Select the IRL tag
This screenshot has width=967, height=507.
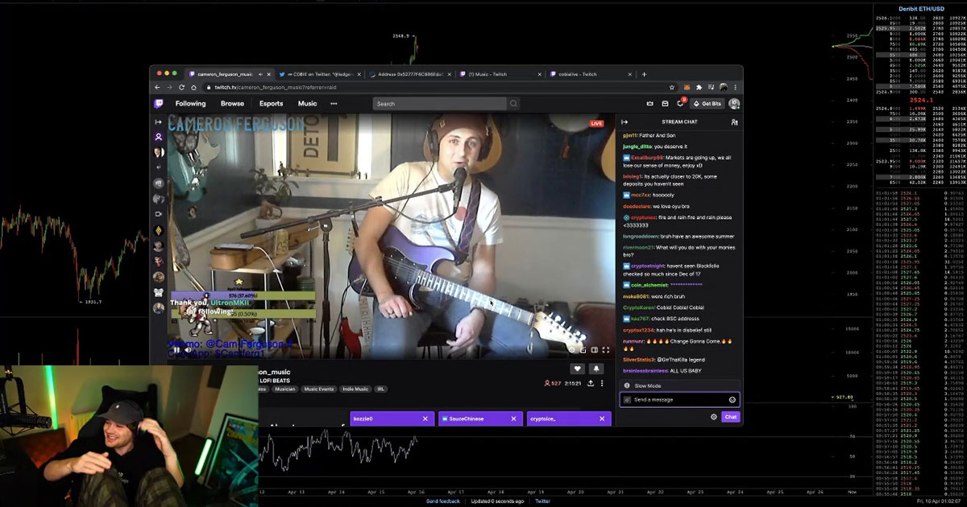coord(380,389)
